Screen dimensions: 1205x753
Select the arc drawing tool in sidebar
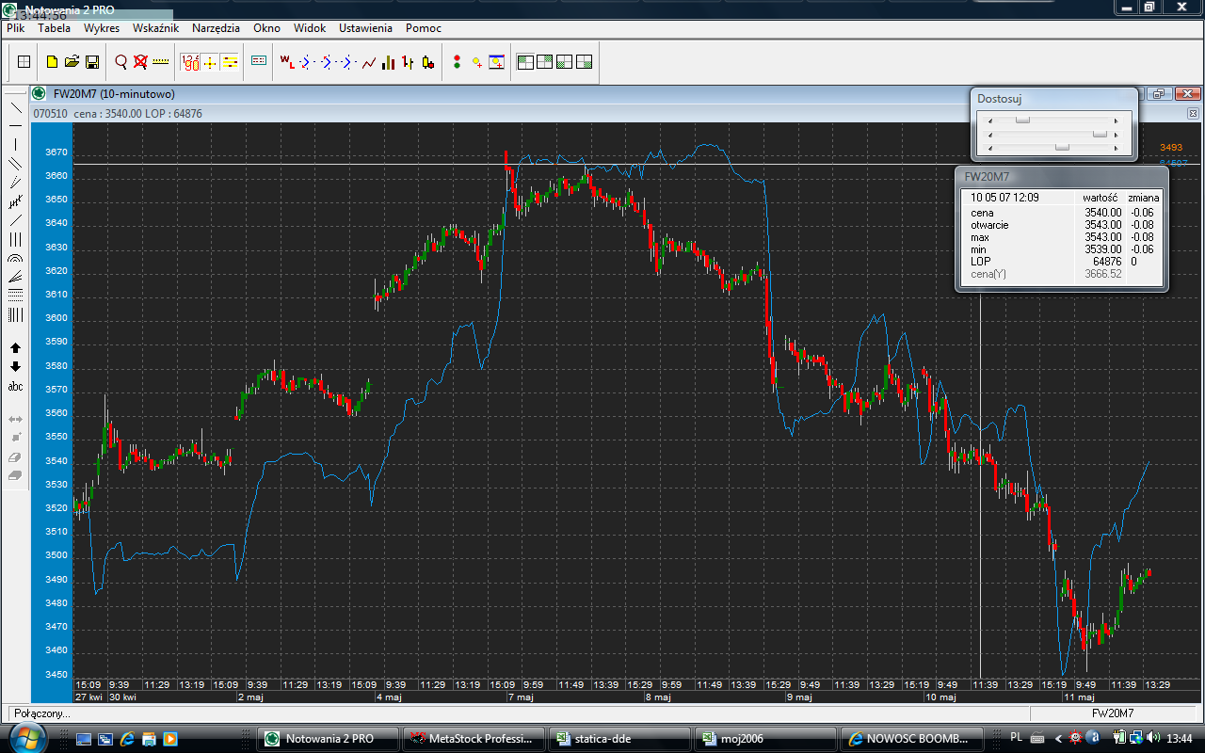coord(15,258)
